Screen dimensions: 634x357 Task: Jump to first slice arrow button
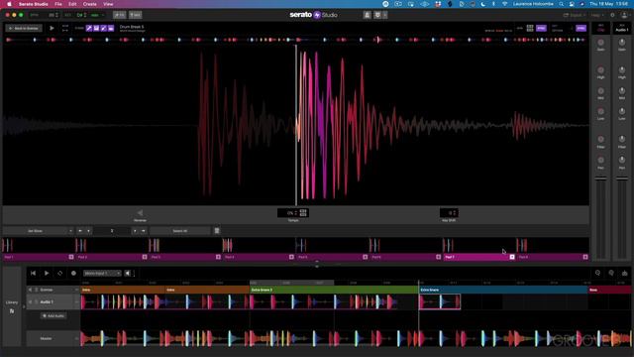tap(80, 231)
